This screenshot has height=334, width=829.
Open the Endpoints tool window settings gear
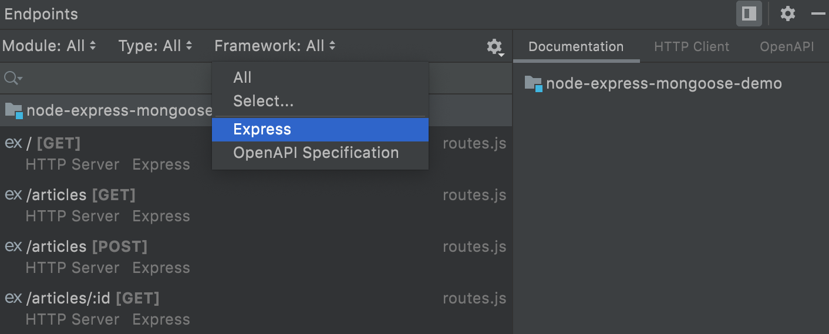[x=787, y=14]
